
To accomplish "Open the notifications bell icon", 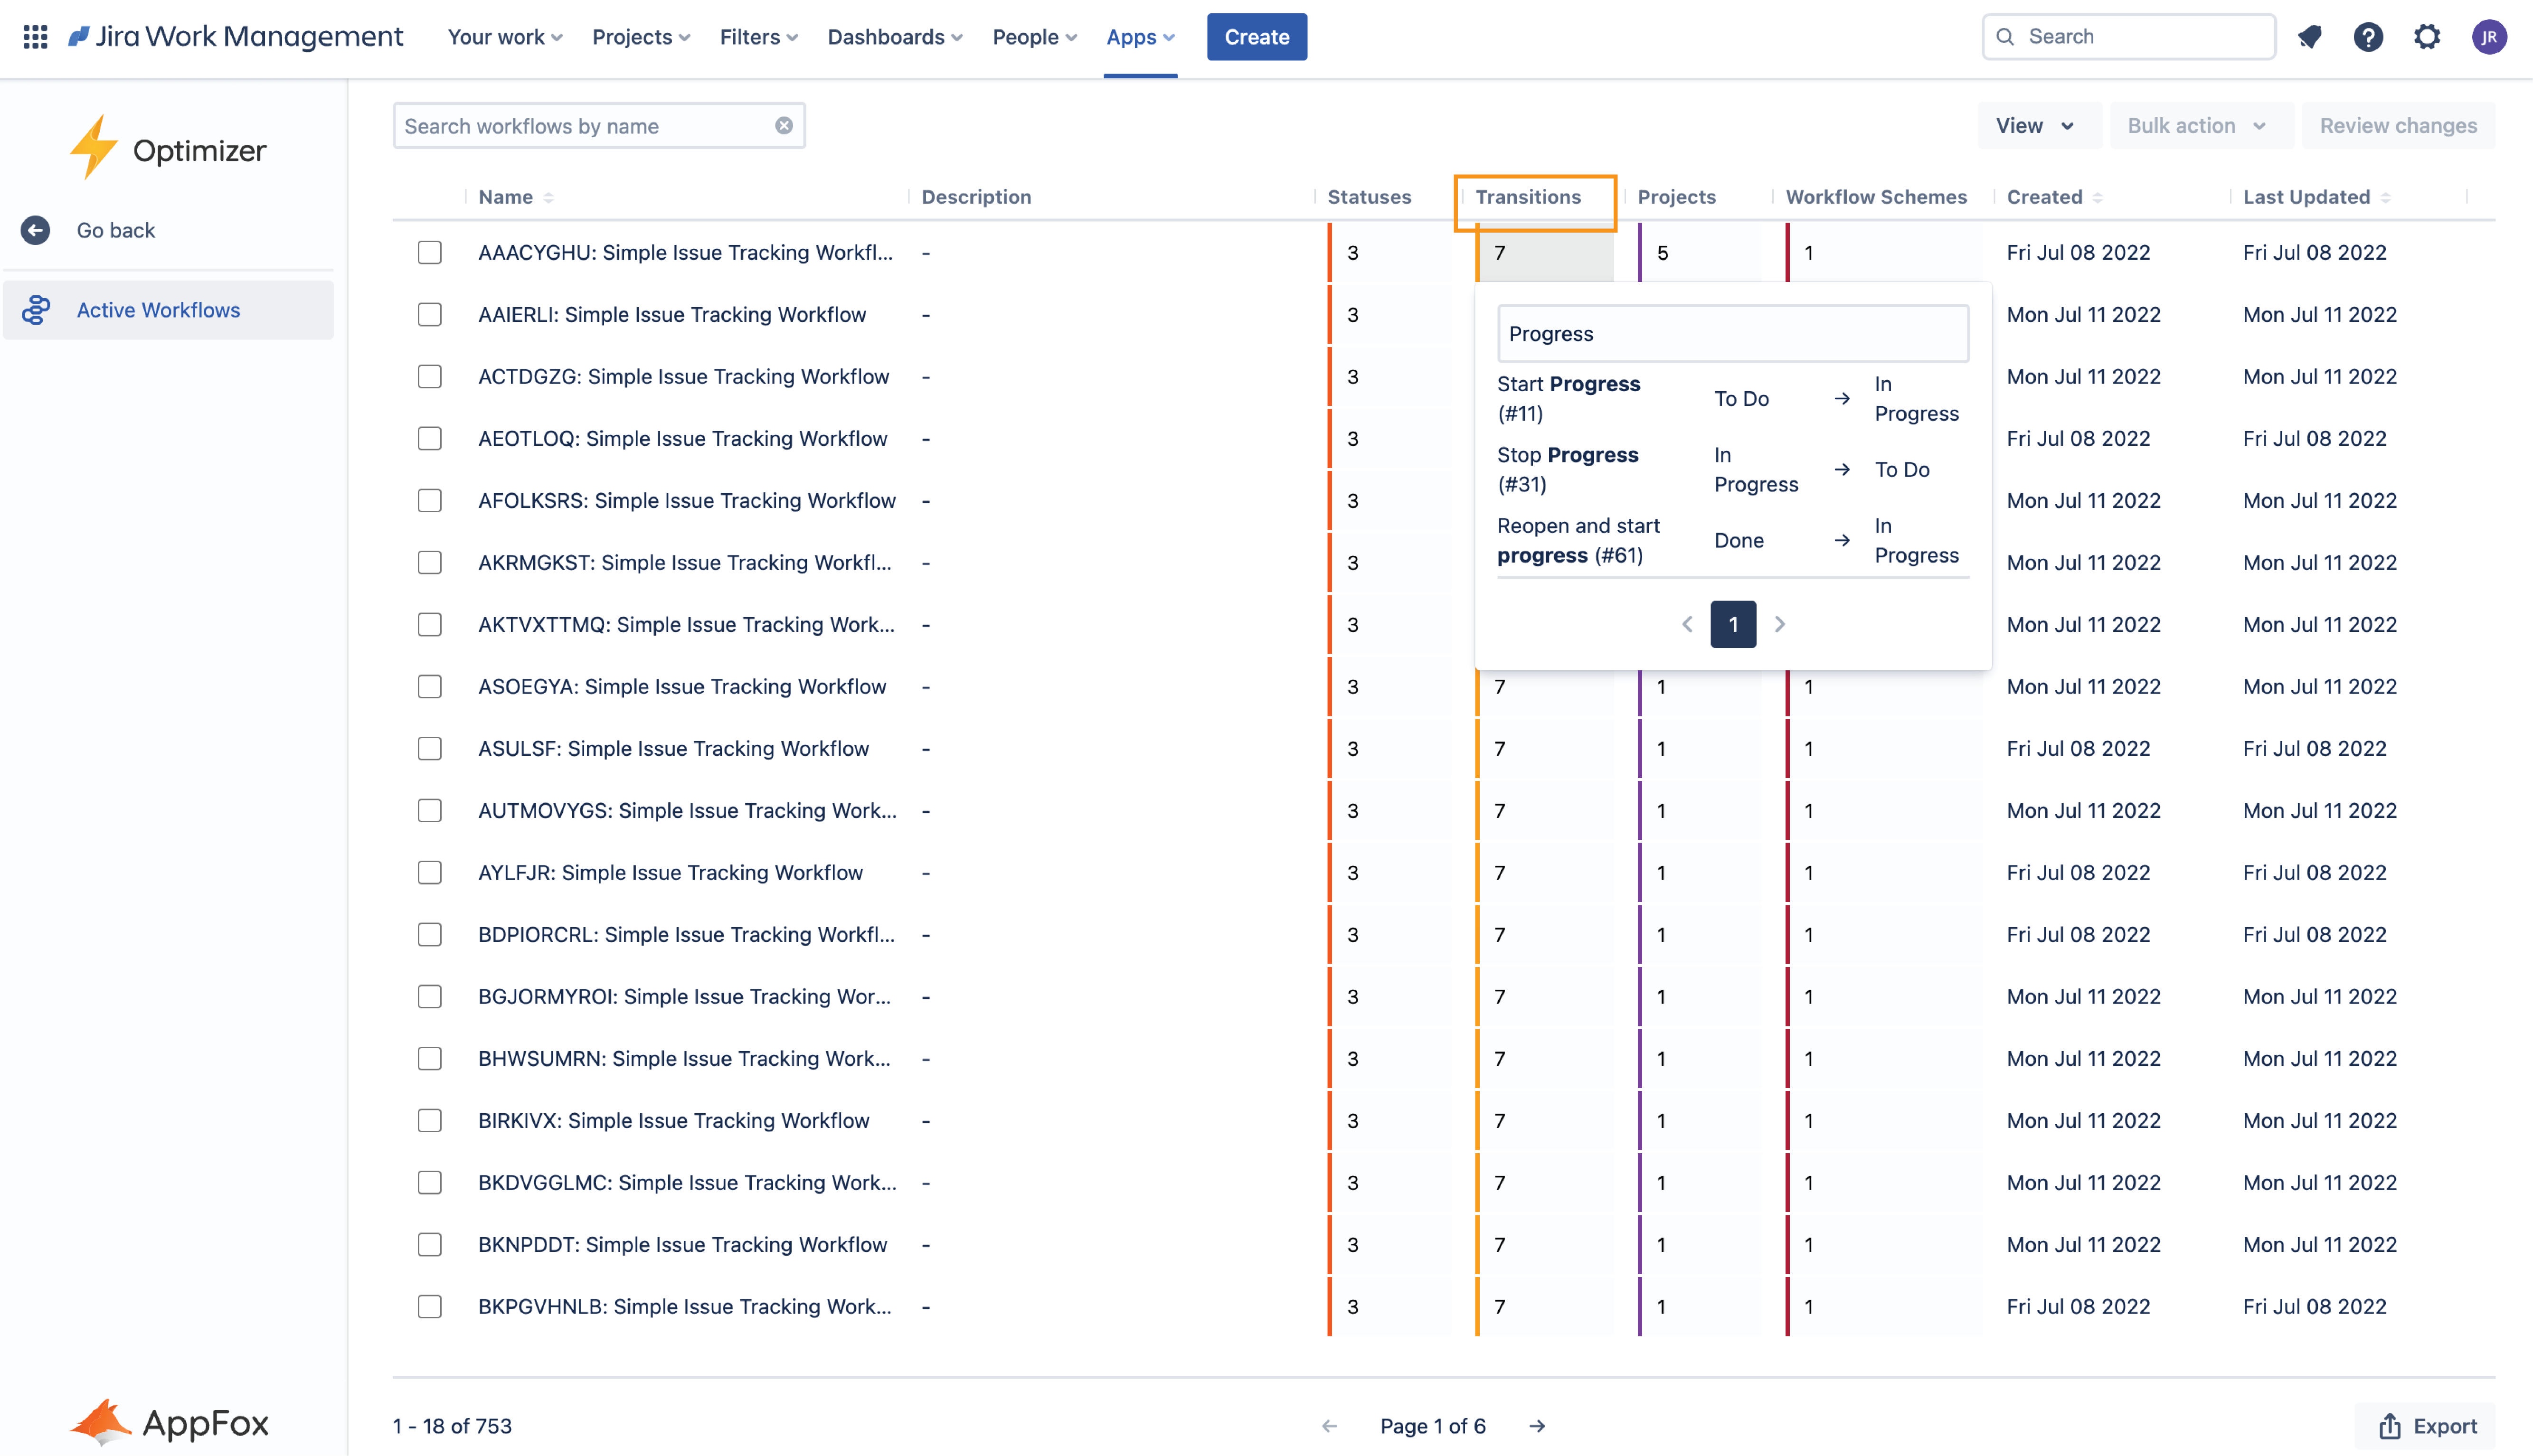I will click(2310, 36).
